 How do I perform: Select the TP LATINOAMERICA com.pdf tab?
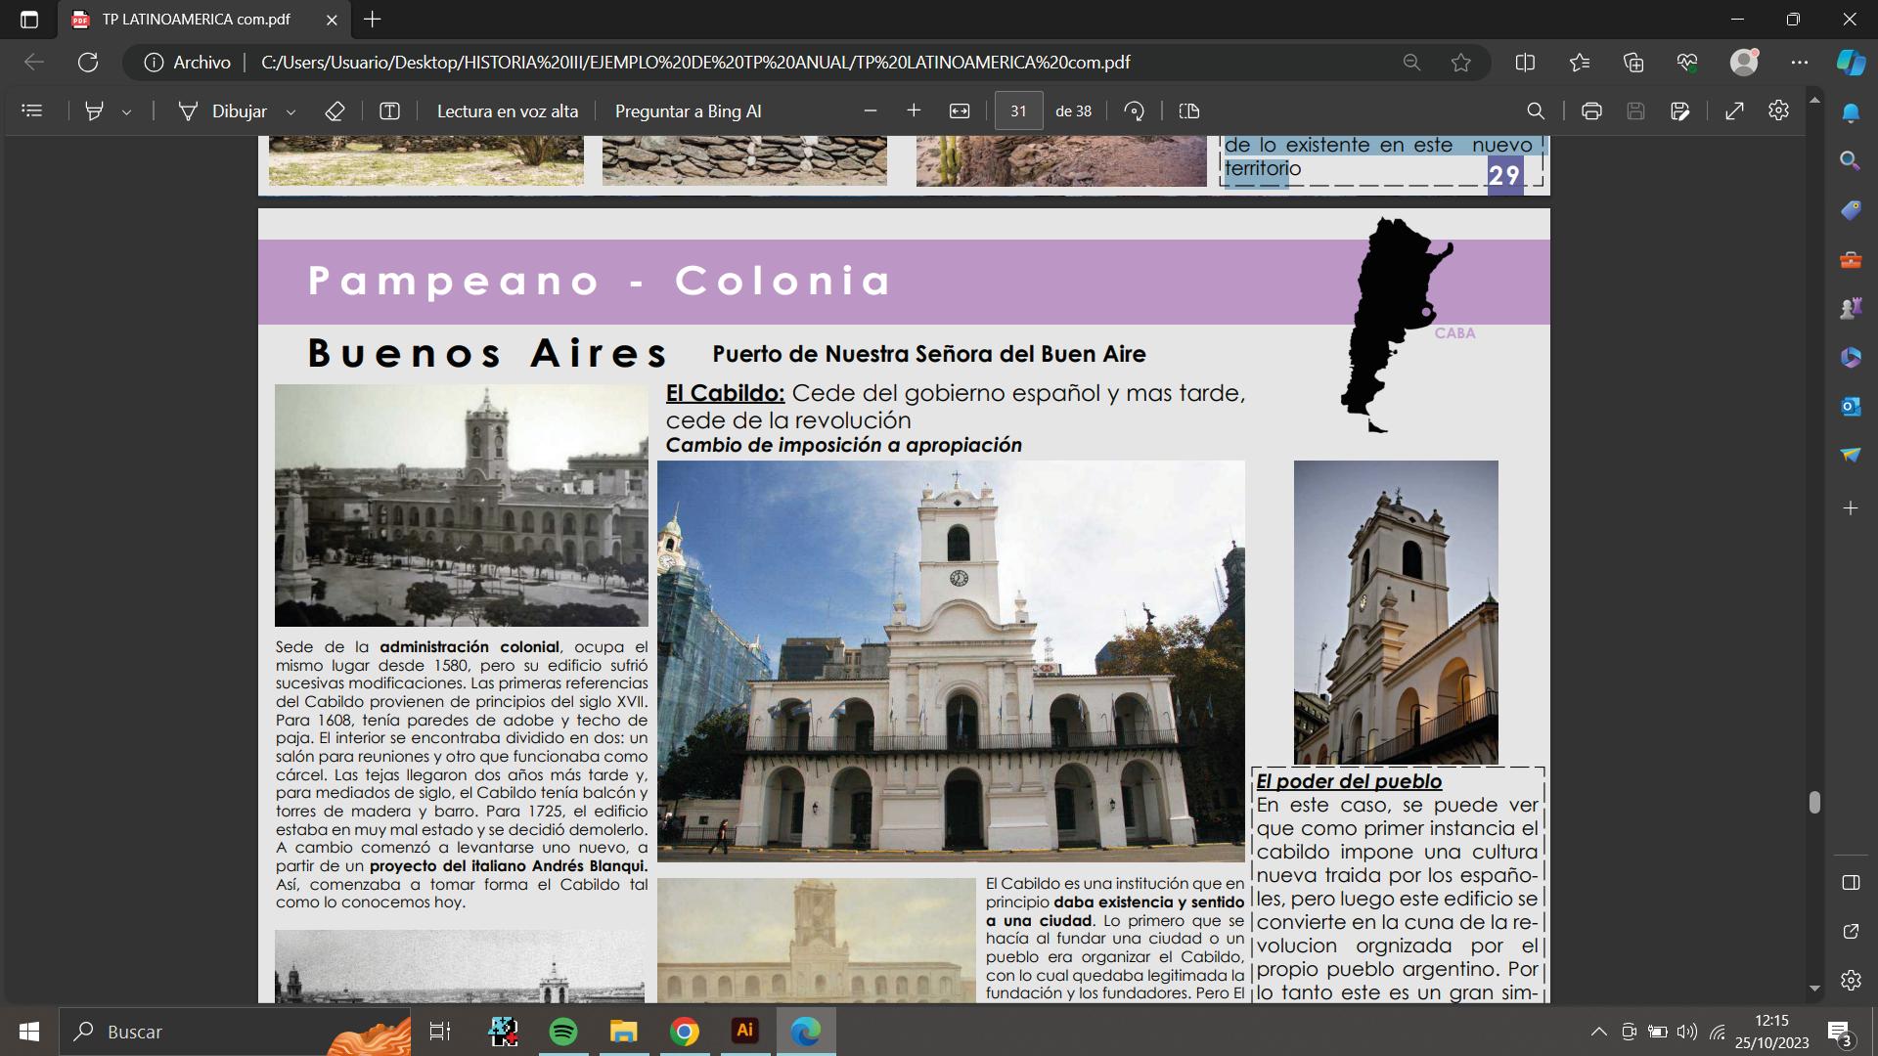tap(196, 20)
